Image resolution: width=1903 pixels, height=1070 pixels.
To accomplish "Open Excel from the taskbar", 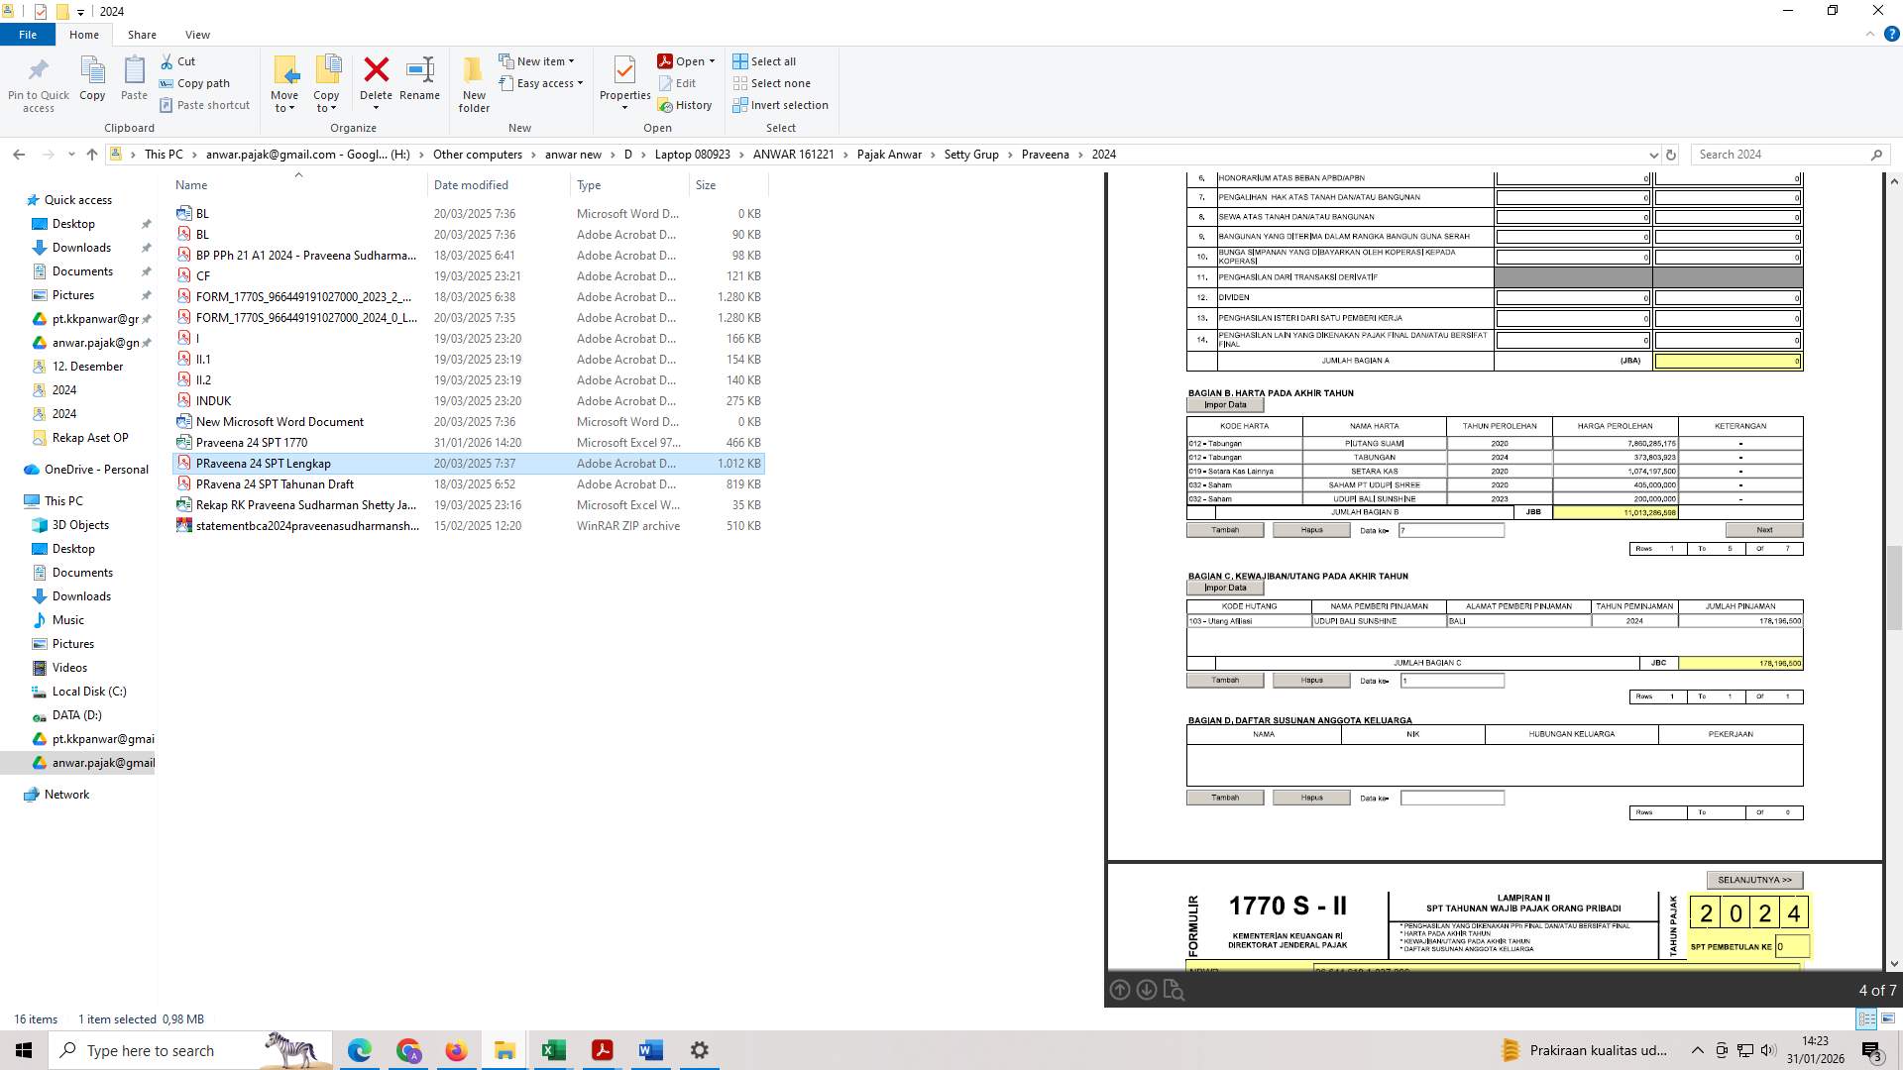I will (553, 1050).
